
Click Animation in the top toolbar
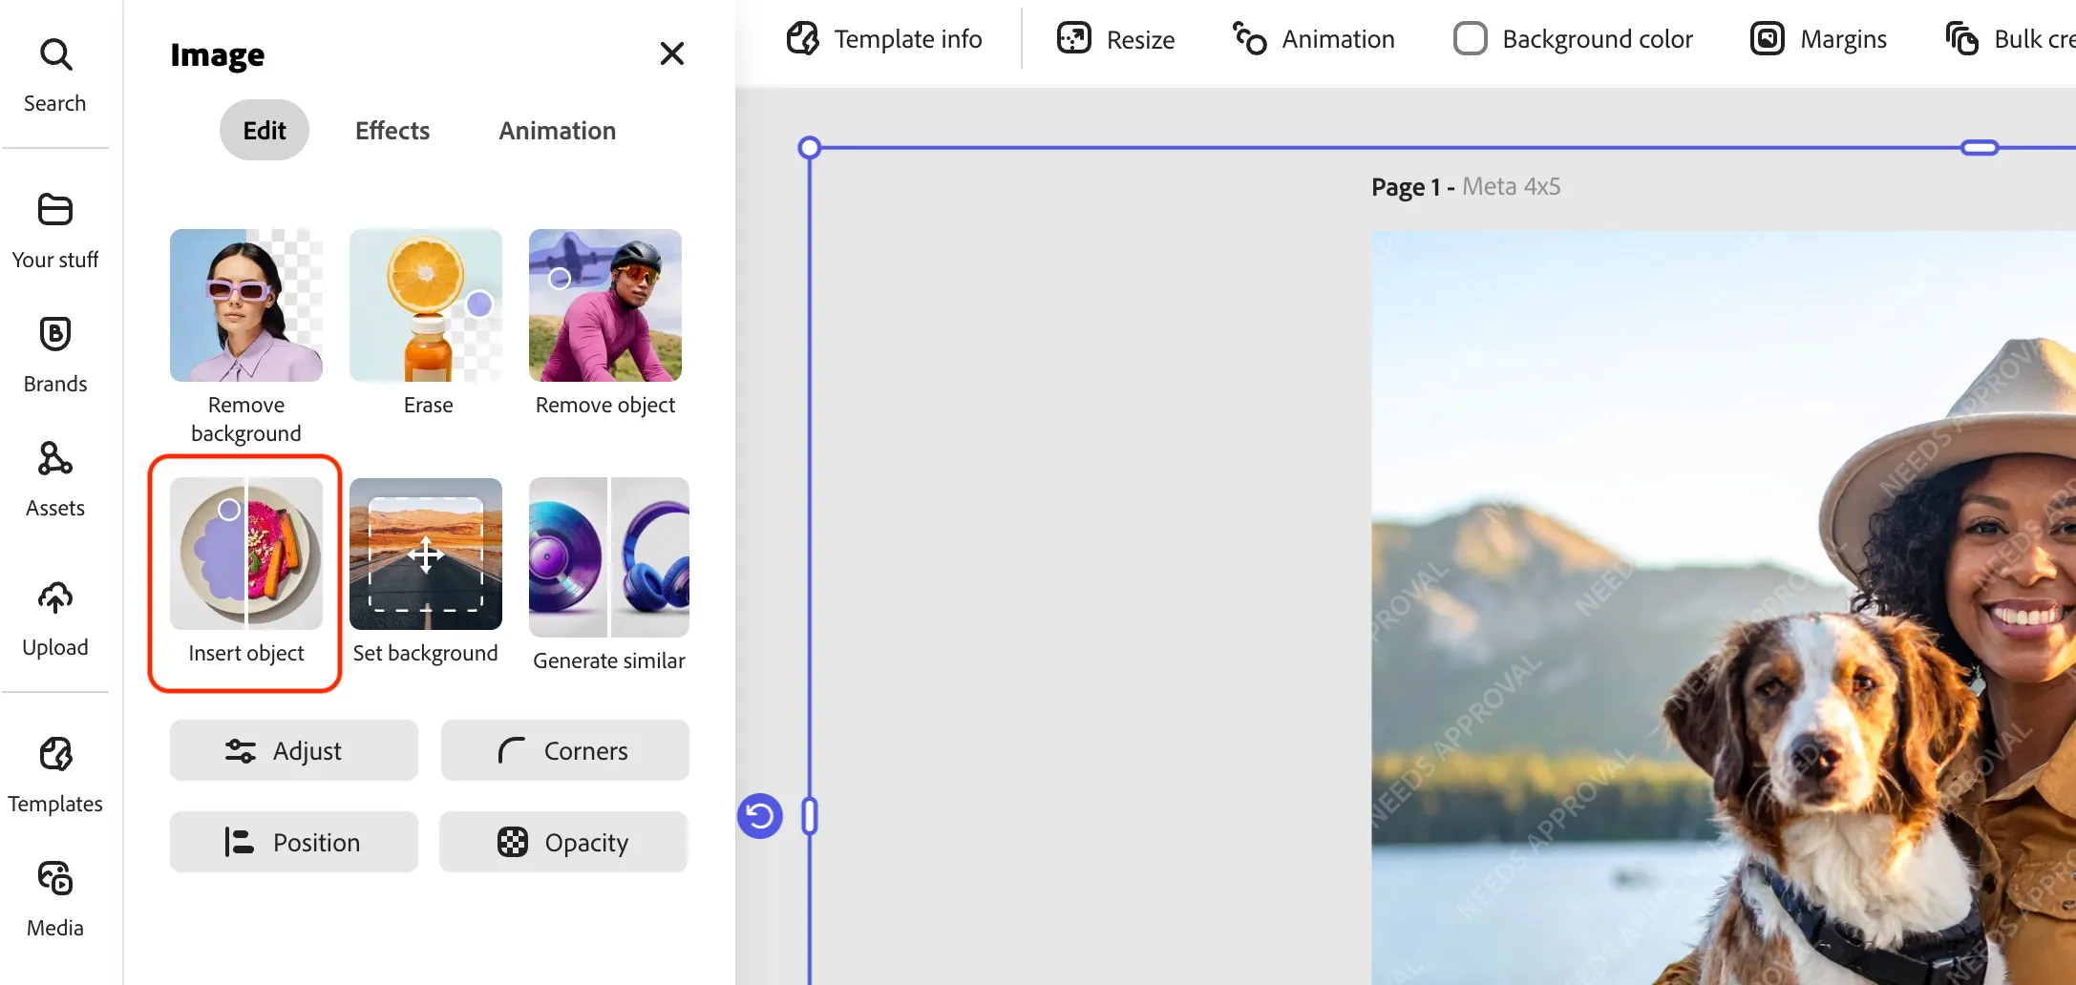(x=1314, y=39)
